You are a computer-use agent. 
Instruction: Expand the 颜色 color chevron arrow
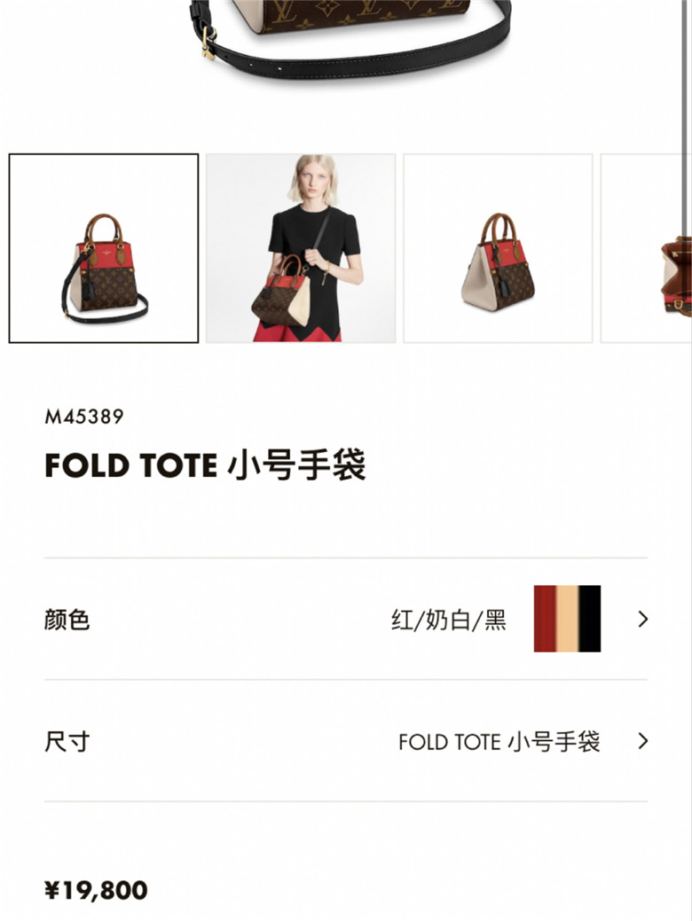pos(642,619)
